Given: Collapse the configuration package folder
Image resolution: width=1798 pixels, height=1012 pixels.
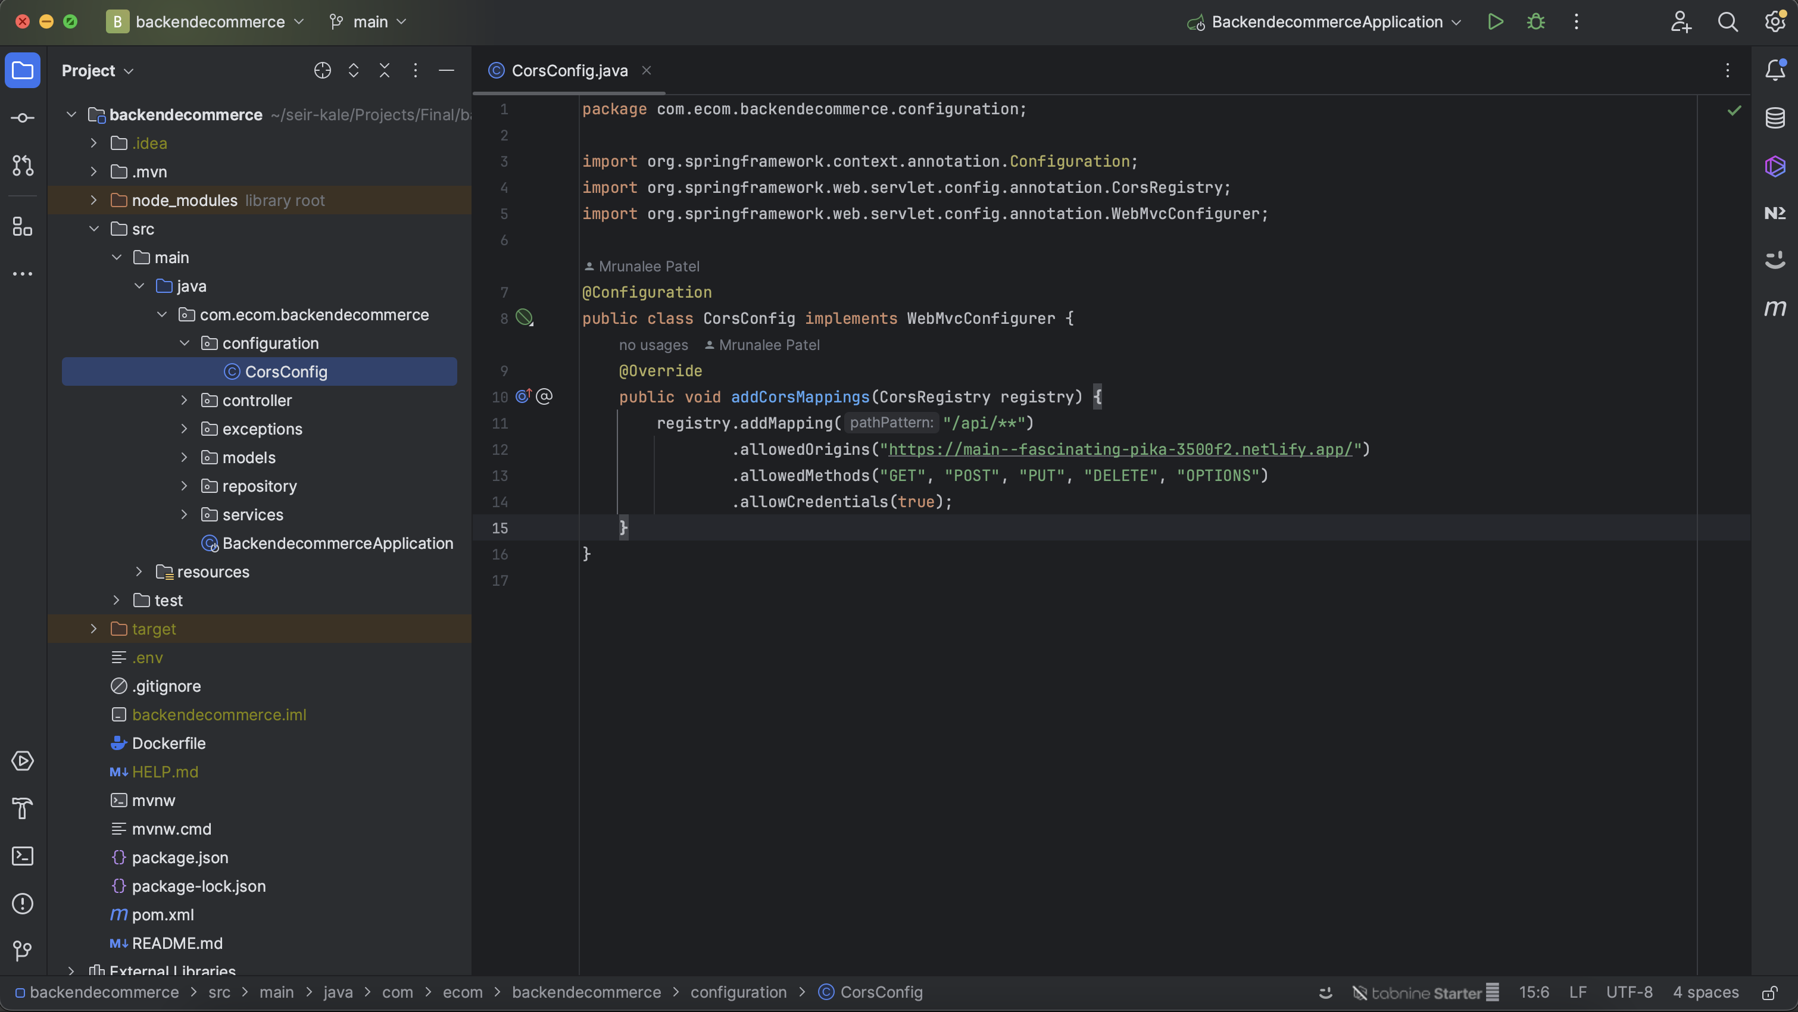Looking at the screenshot, I should coord(185,343).
